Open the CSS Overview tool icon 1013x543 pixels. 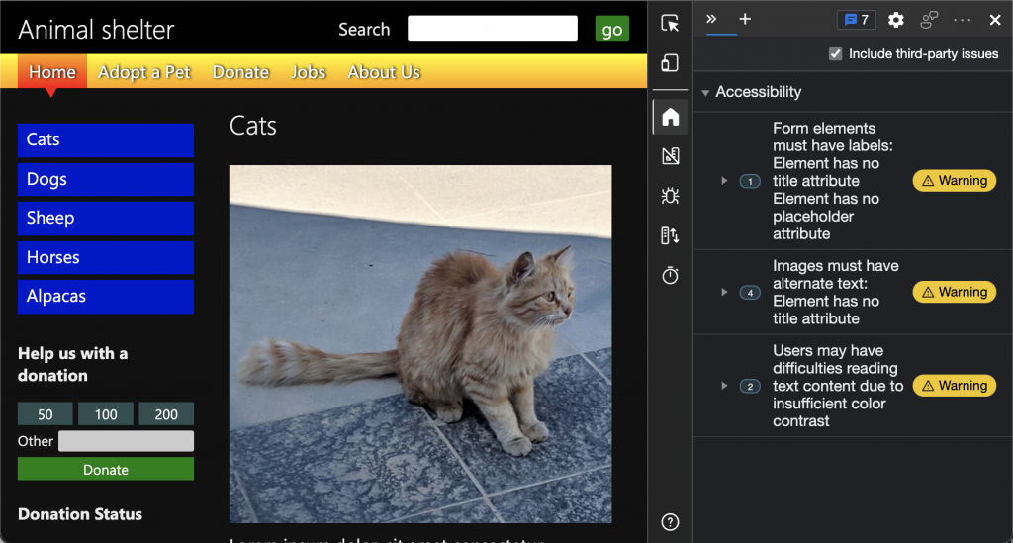point(670,156)
